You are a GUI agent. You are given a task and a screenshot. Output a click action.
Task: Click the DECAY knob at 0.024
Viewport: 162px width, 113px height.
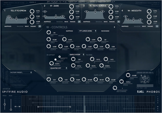pyautogui.click(x=72, y=46)
